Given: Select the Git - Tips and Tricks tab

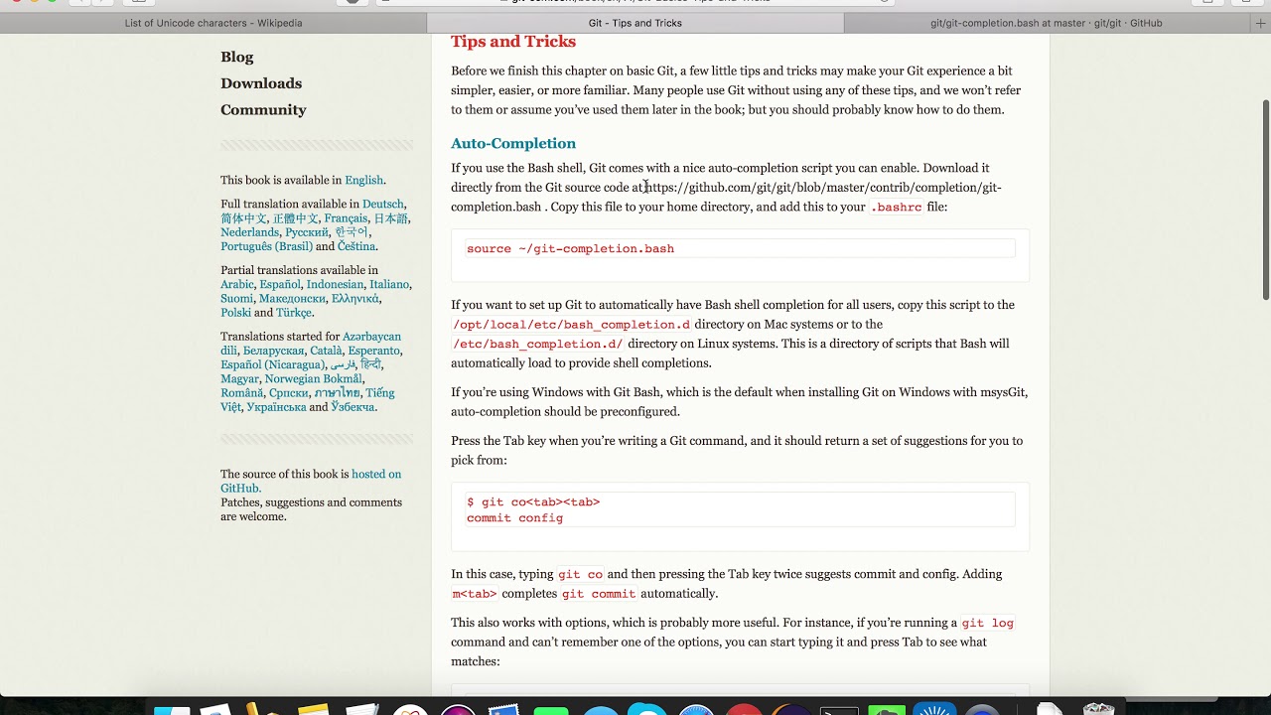Looking at the screenshot, I should (x=635, y=23).
